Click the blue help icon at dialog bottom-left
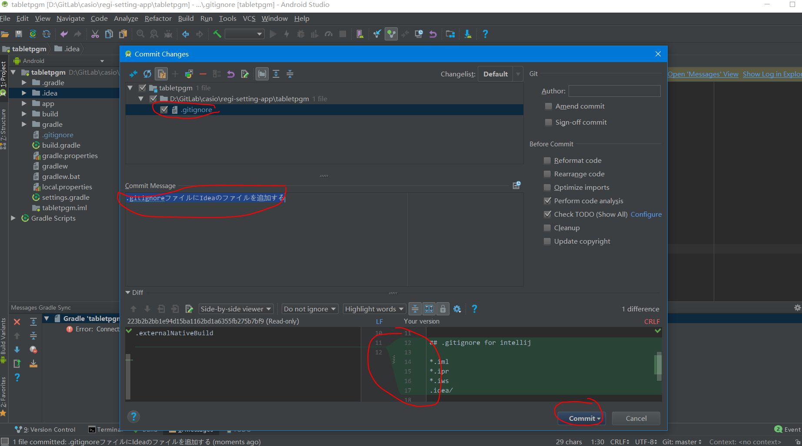The width and height of the screenshot is (802, 446). 133,416
